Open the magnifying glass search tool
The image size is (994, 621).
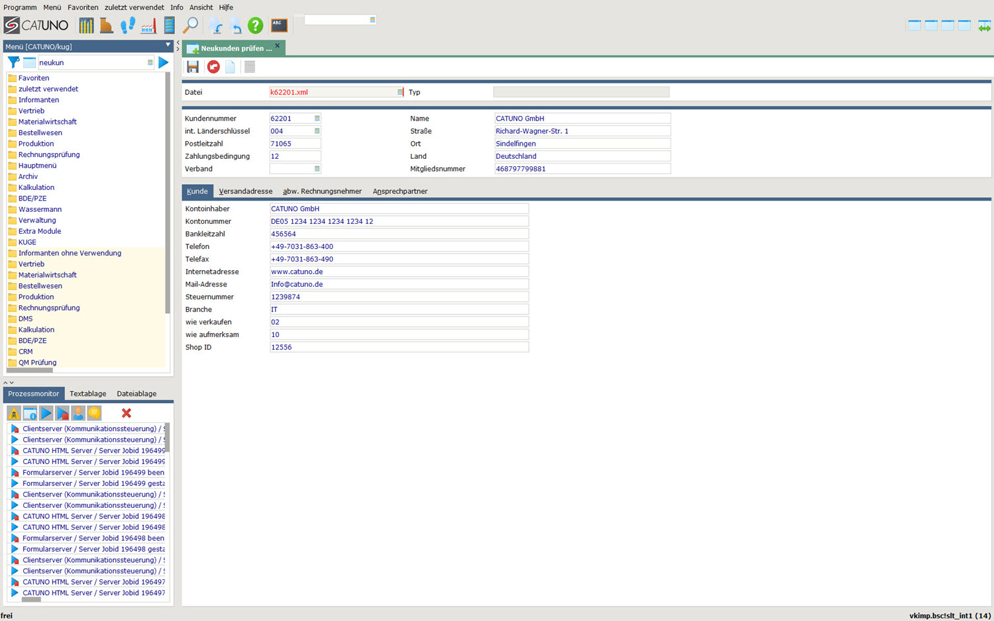(190, 25)
